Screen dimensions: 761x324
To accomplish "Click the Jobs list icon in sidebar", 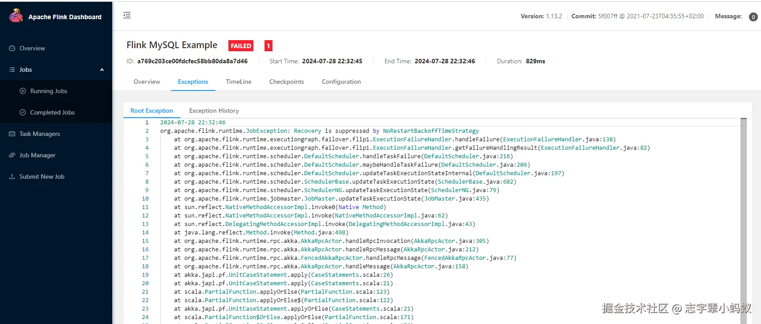I will [12, 70].
